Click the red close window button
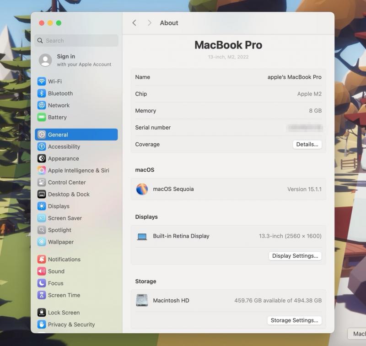The width and height of the screenshot is (366, 346). coord(42,23)
